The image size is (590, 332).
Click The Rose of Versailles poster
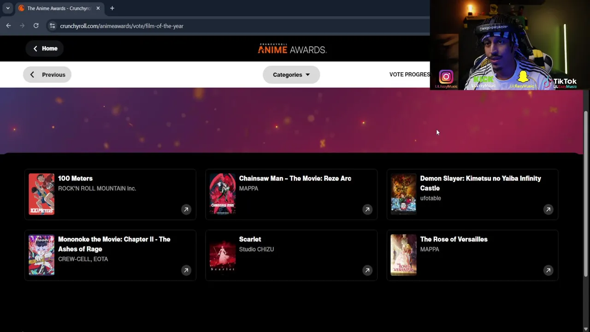tap(403, 255)
